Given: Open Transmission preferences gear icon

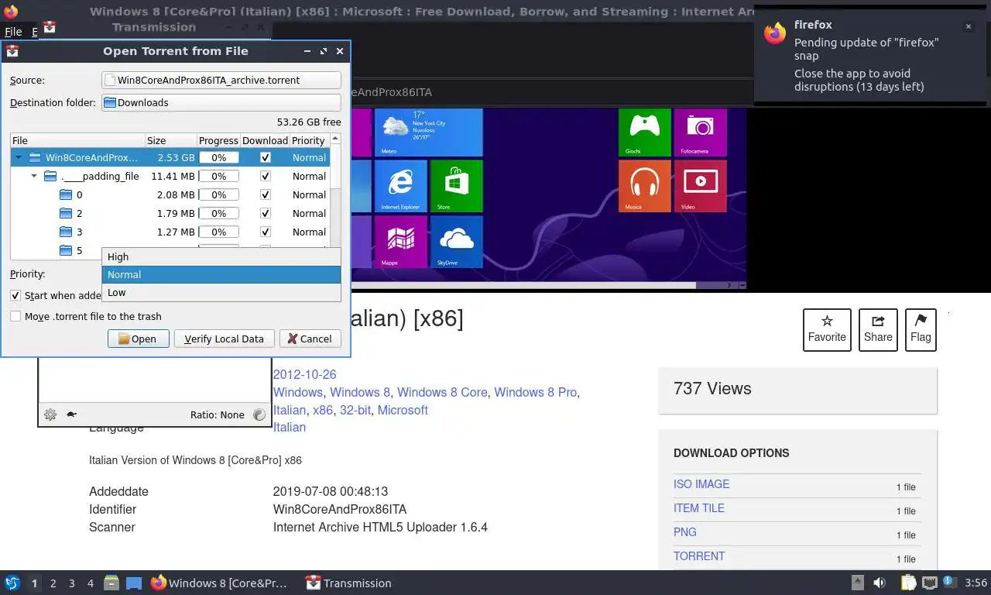Looking at the screenshot, I should tap(50, 414).
